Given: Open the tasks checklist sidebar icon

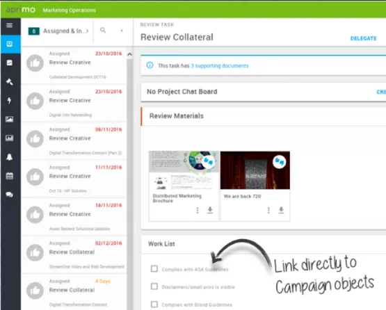Looking at the screenshot, I should pyautogui.click(x=9, y=63).
